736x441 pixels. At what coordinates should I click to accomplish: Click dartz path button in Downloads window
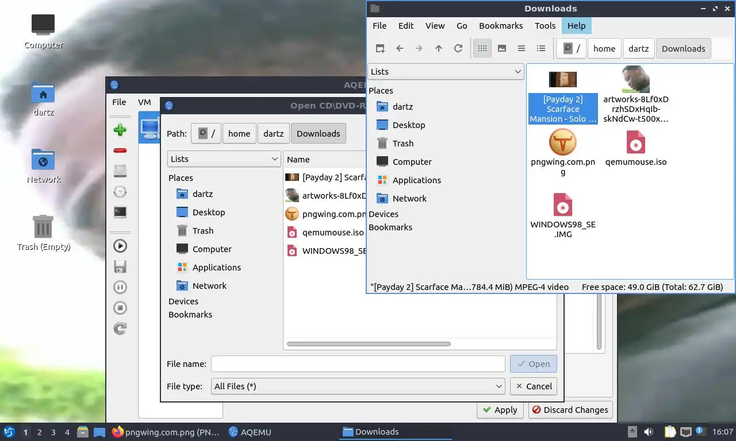coord(638,49)
